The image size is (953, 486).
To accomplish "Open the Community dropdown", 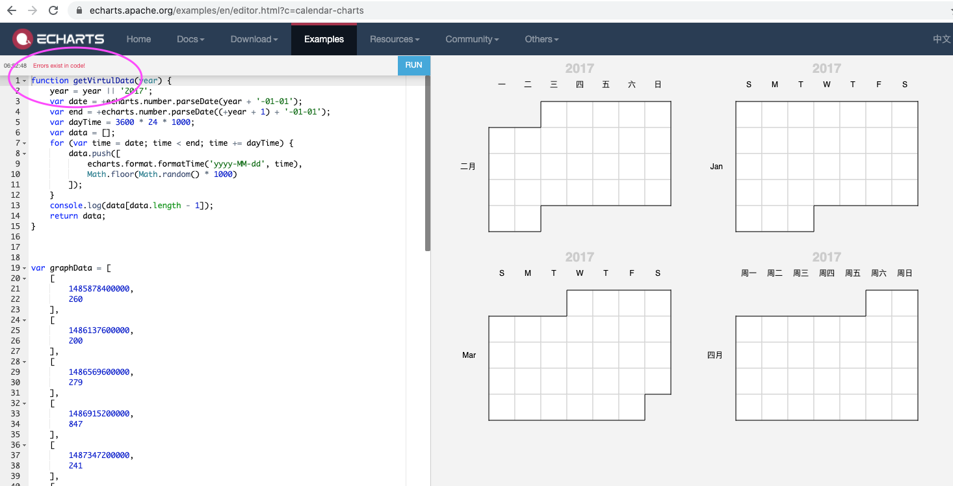I will (x=471, y=39).
